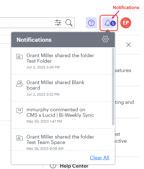This screenshot has width=144, height=169.
Task: Click the Help Center link
Action: click(74, 166)
